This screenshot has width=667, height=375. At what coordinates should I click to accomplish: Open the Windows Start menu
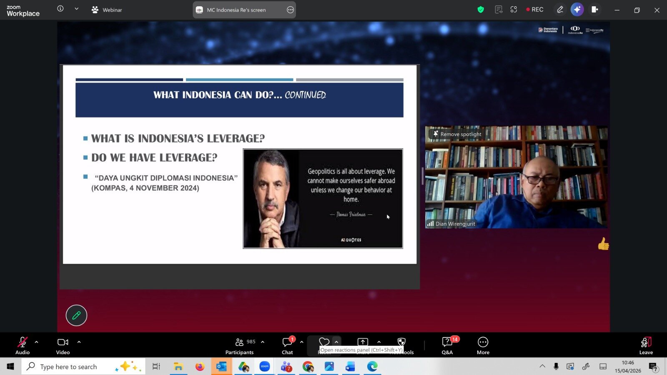click(x=10, y=366)
